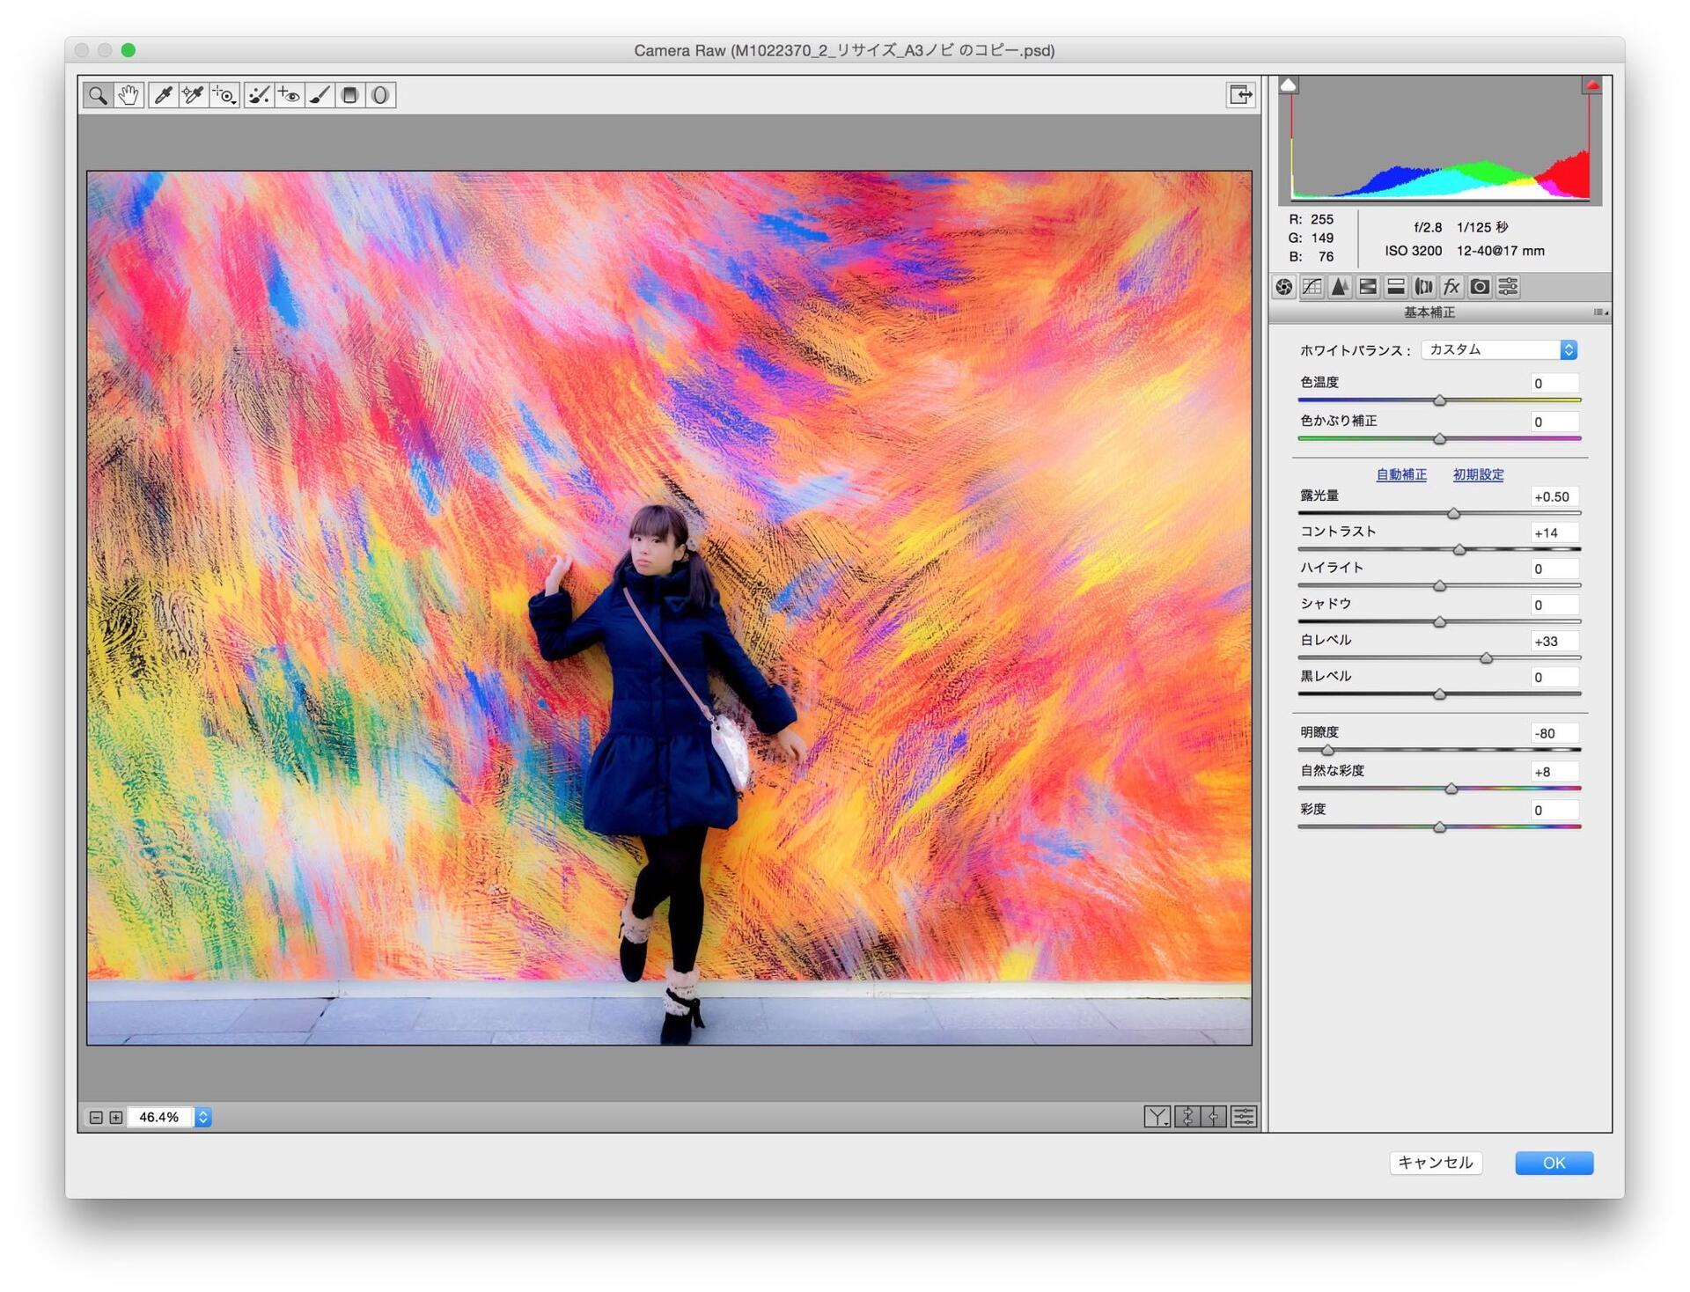1690x1292 pixels.
Task: Click the 白レベル +33 value field
Action: point(1554,642)
